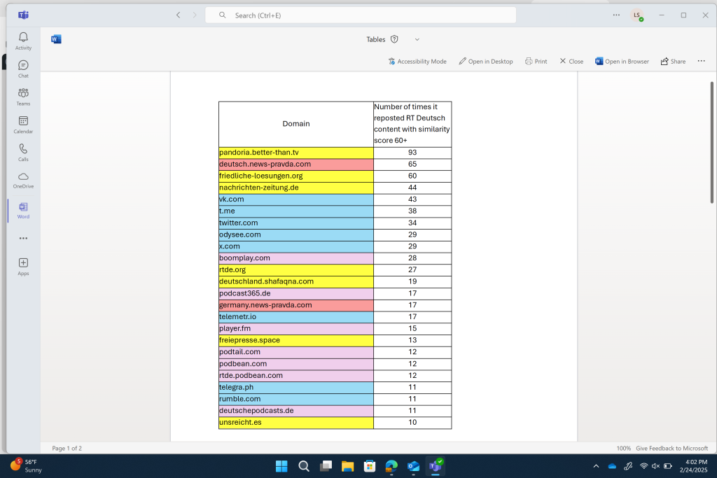
Task: Click Give Feedback to Microsoft
Action: tap(671, 449)
